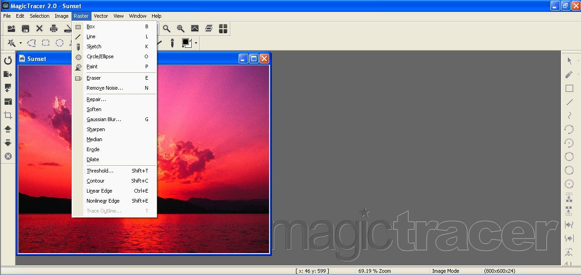Click the gray circled X icon in left sidebar
Viewport: 581px width, 275px height.
tap(8, 156)
